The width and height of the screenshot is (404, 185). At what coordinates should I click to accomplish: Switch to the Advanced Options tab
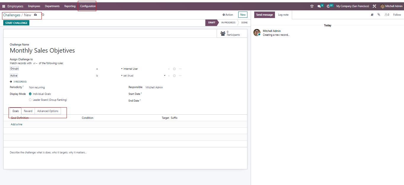click(48, 111)
